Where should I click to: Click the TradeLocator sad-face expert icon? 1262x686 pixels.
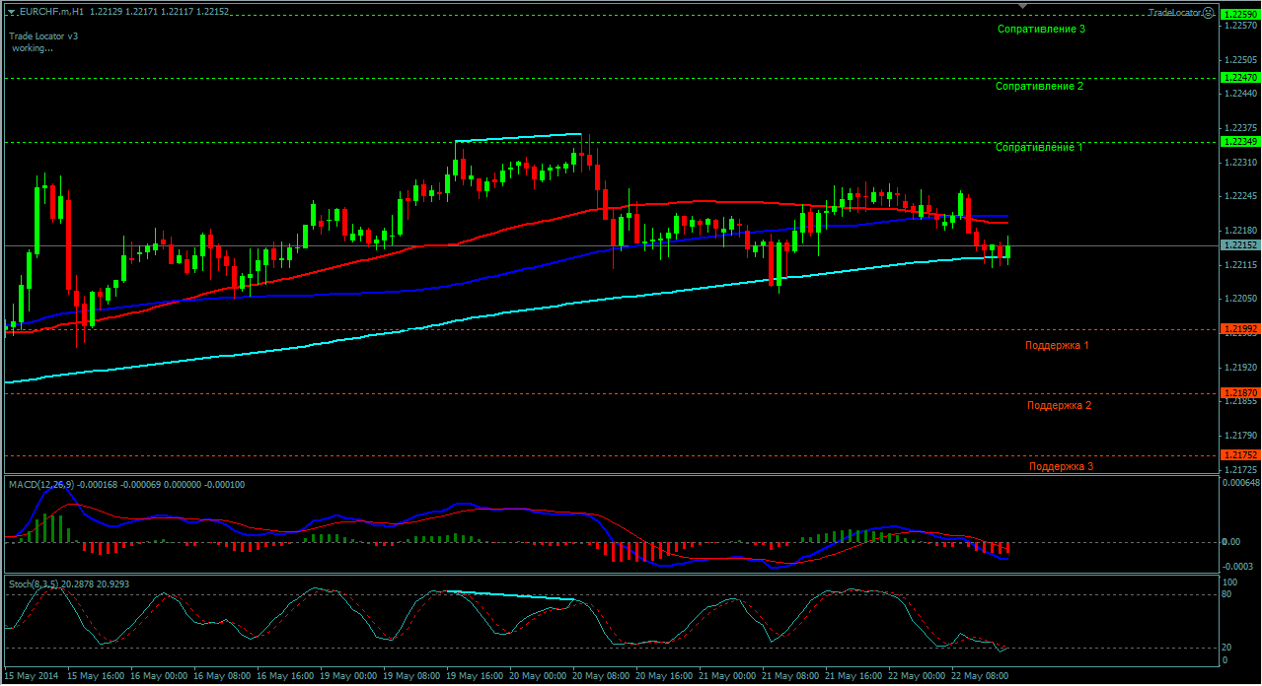coord(1209,12)
